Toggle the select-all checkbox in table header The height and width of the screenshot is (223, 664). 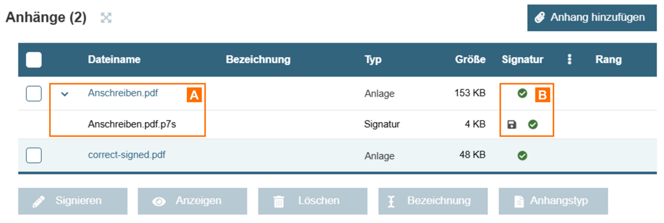34,60
